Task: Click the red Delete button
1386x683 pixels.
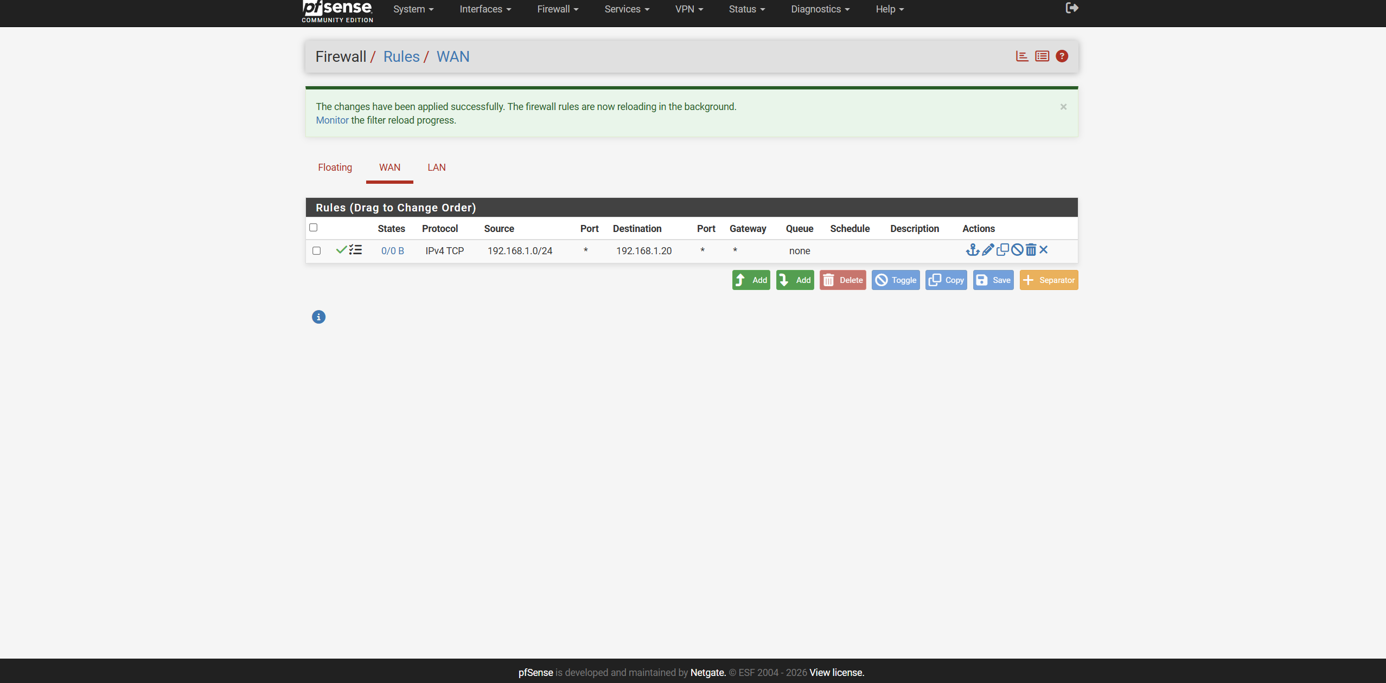Action: tap(842, 280)
